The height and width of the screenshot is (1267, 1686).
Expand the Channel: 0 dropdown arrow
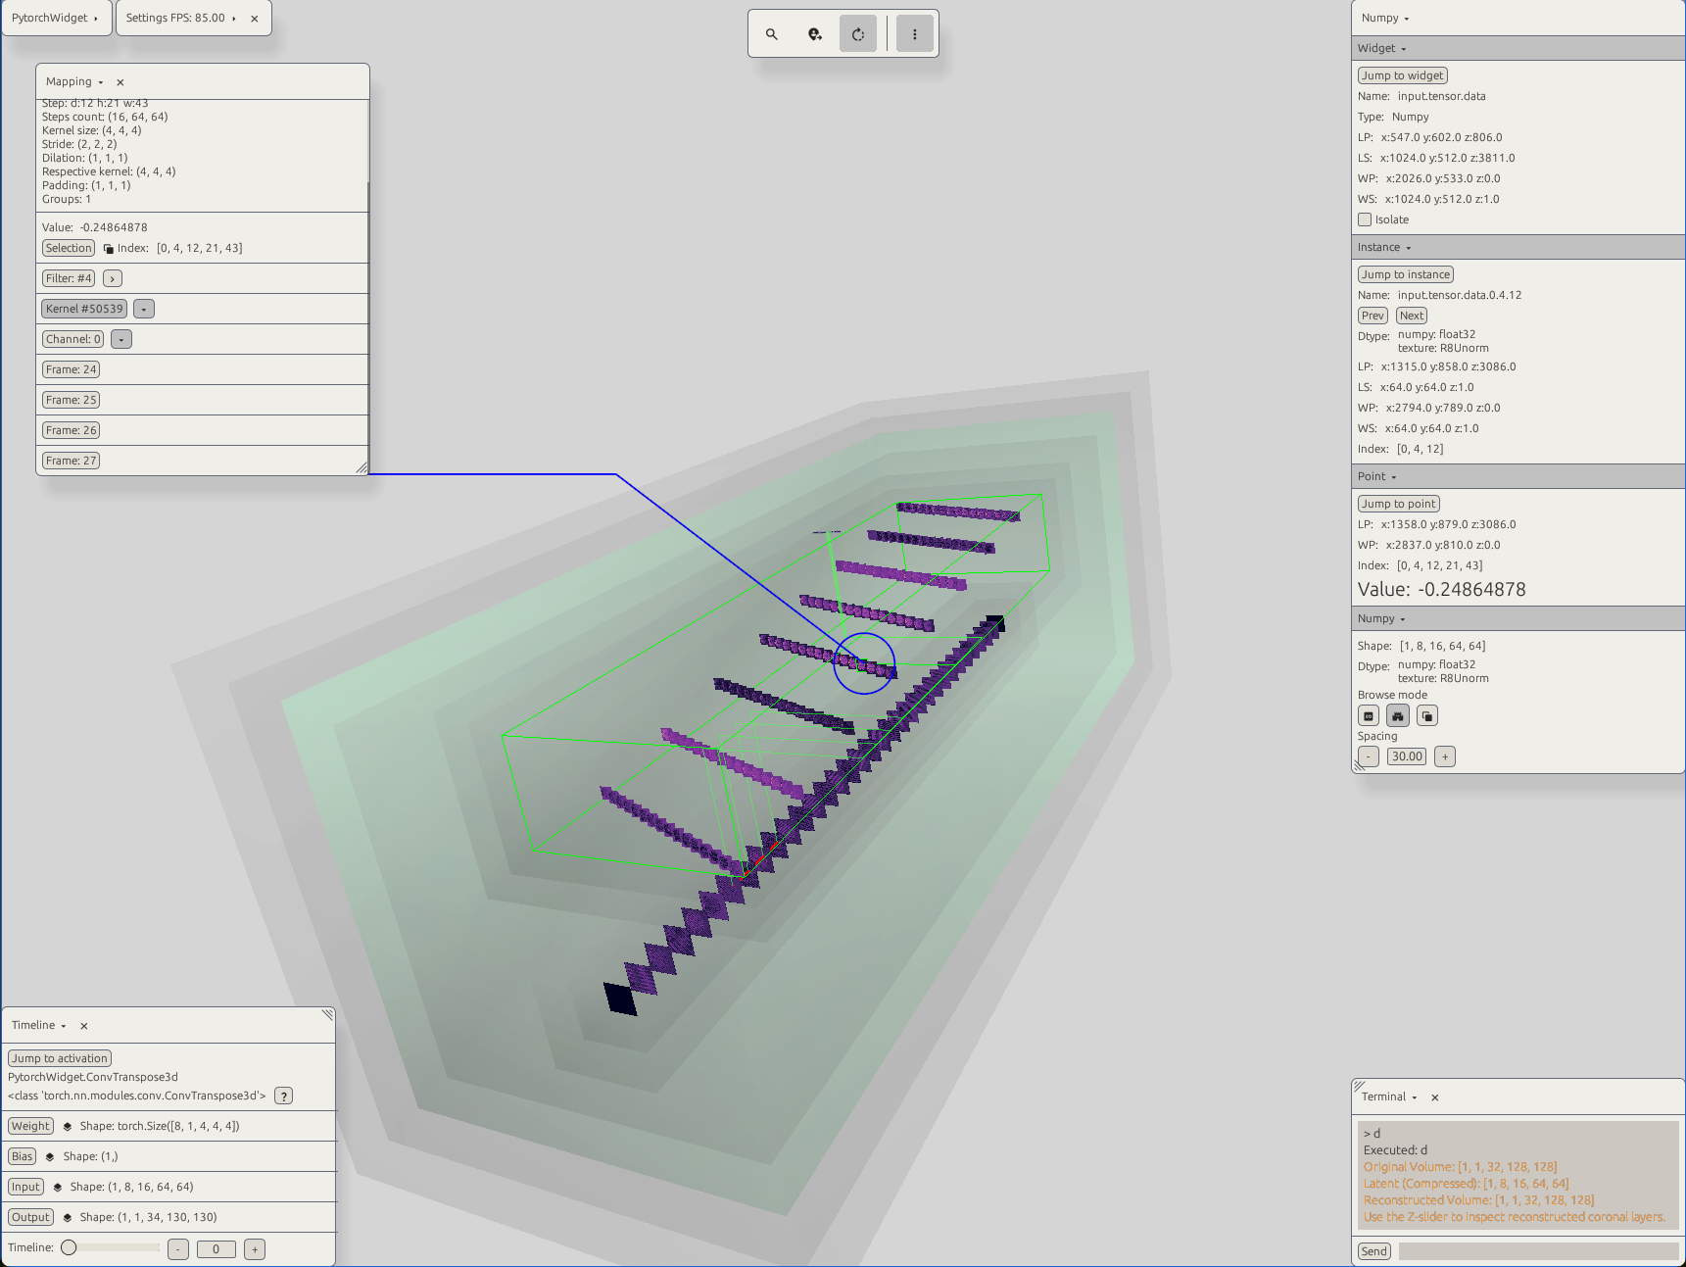pyautogui.click(x=121, y=340)
